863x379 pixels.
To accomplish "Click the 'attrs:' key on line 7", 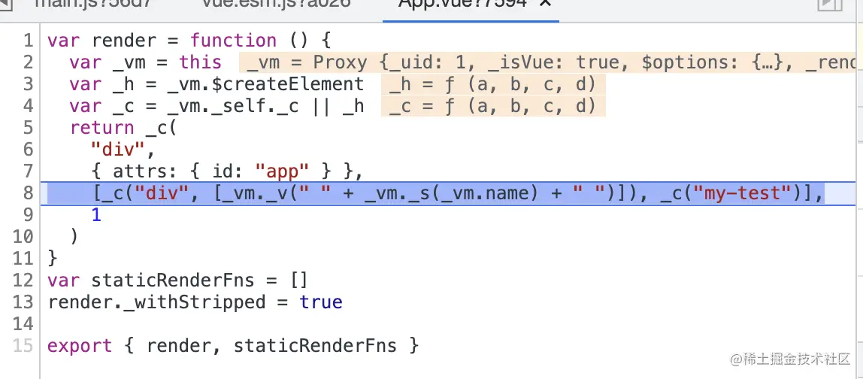I will point(145,171).
